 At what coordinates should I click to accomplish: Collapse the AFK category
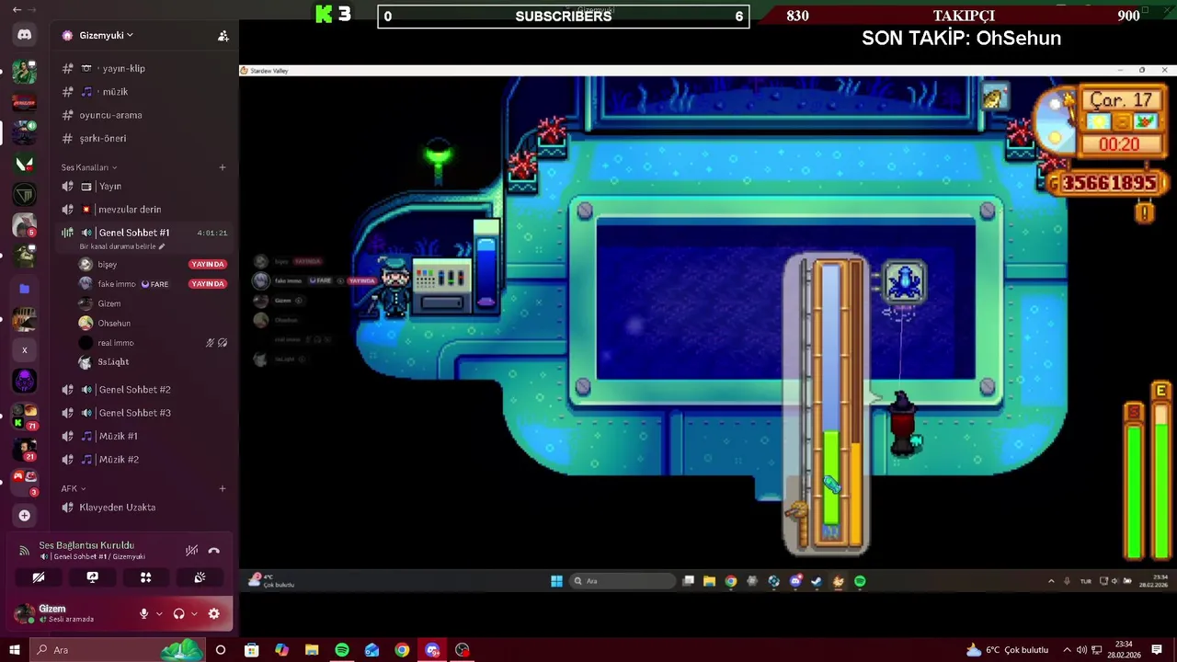73,488
